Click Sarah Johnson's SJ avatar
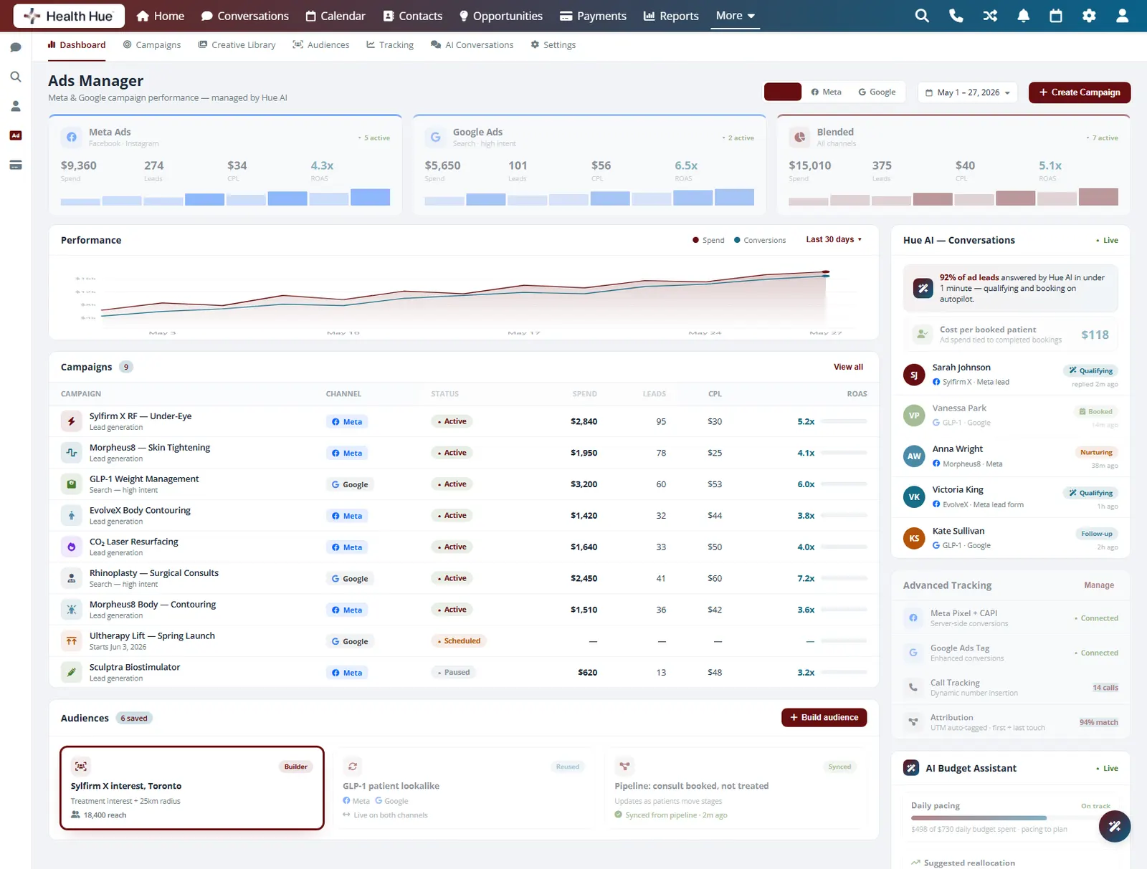This screenshot has width=1147, height=869. coord(914,375)
